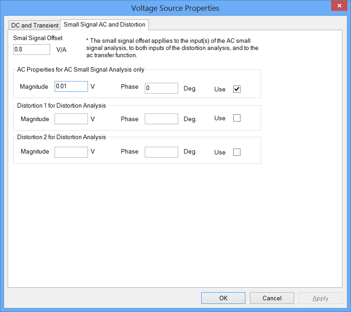Click the 'AC Properties for AC Small Signal Analysis only' heading

point(81,70)
